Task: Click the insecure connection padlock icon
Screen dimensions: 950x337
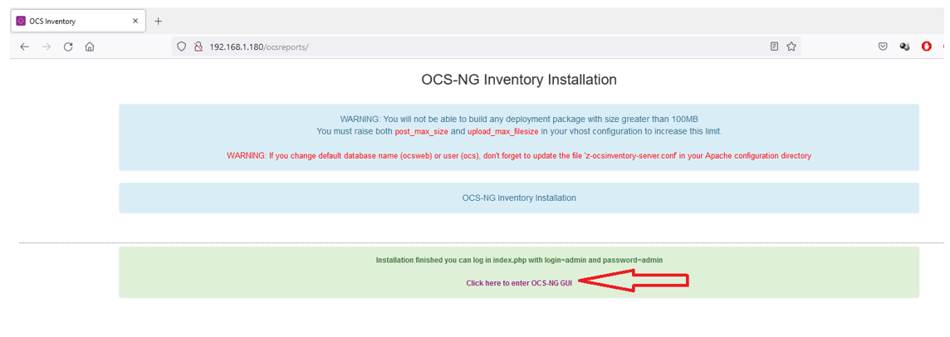Action: 198,46
